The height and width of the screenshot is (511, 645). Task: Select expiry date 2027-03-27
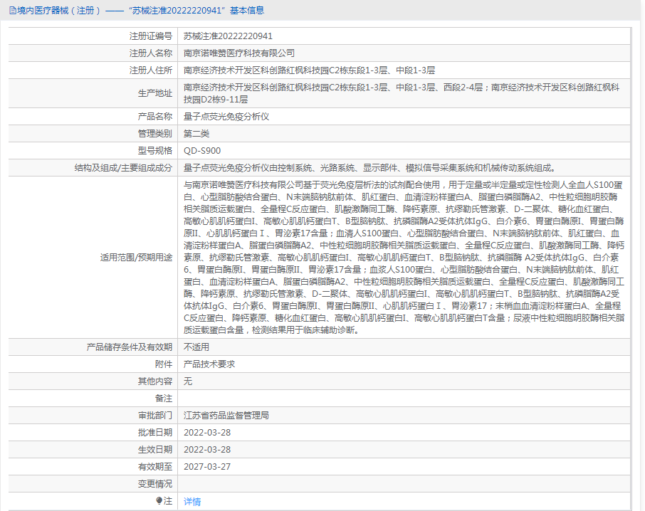(207, 467)
